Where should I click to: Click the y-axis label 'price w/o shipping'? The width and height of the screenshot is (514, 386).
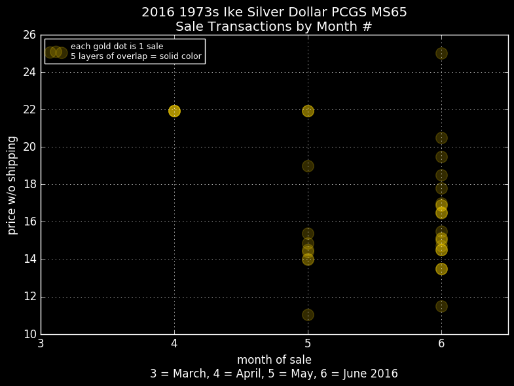click(x=12, y=185)
